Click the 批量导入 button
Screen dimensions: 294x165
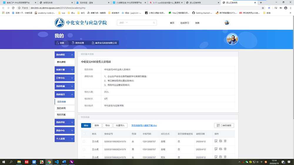click(x=120, y=125)
